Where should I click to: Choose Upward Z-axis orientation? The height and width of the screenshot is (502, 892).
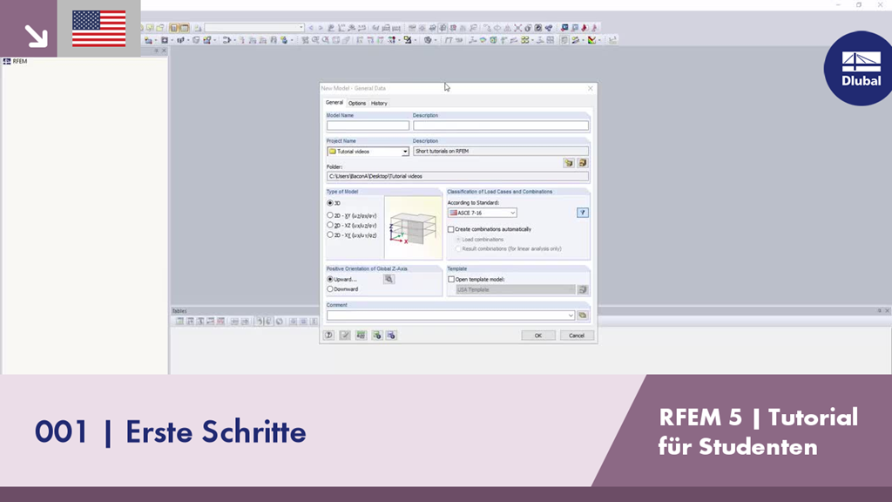click(x=330, y=280)
